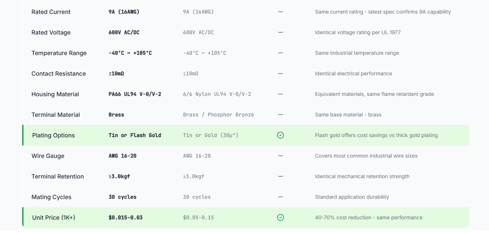Click the bold "AWG 16-20" wire gauge value

coord(122,156)
